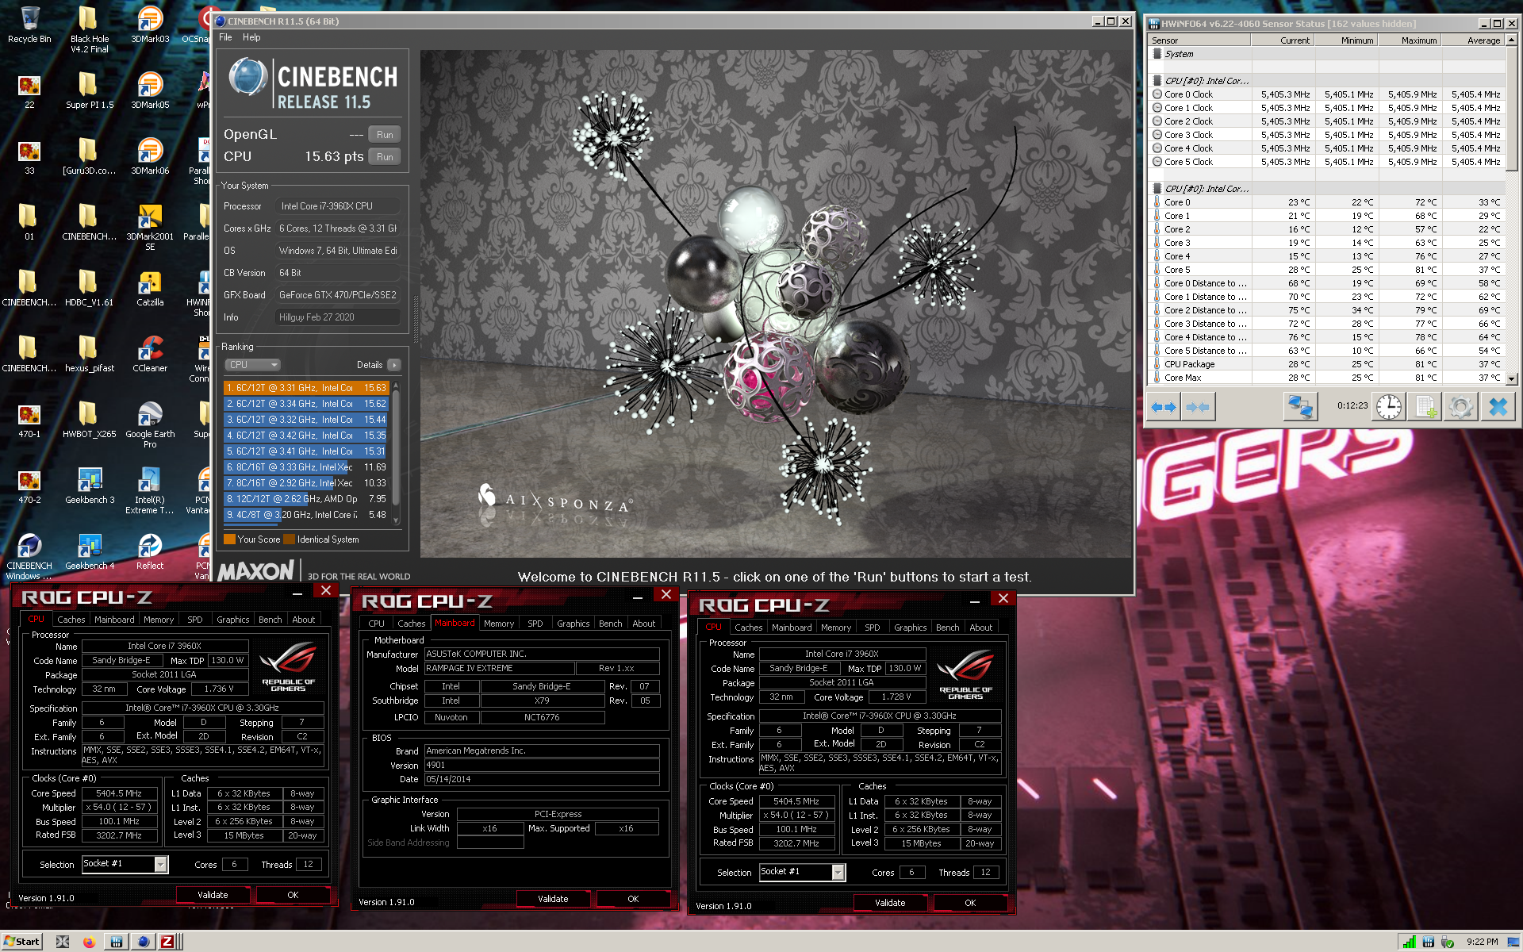
Task: Run the CPU test in Cinebench
Action: coord(385,157)
